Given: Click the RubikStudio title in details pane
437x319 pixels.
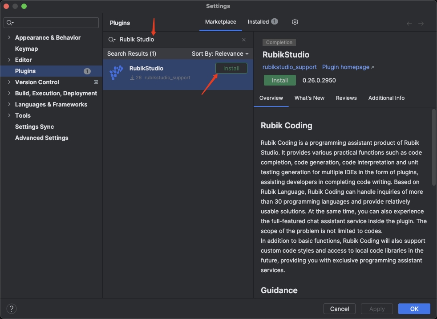Looking at the screenshot, I should pyautogui.click(x=286, y=55).
